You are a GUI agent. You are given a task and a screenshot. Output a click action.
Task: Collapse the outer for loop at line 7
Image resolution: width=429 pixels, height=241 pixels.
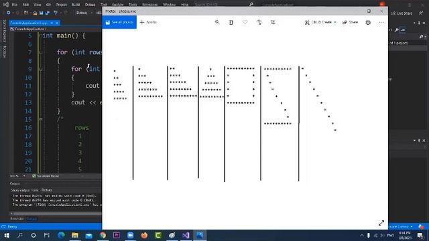(40, 52)
